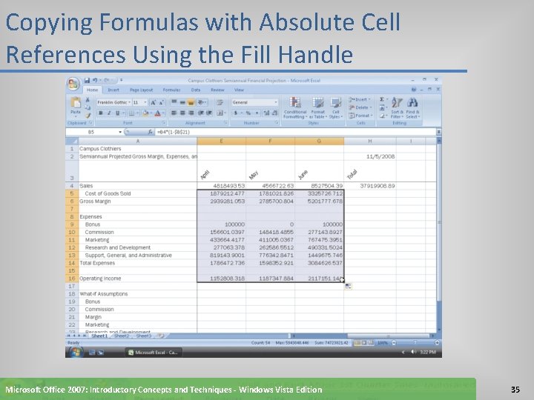This screenshot has height=400, width=534.
Task: Increase cell indent
Action: pyautogui.click(x=209, y=113)
